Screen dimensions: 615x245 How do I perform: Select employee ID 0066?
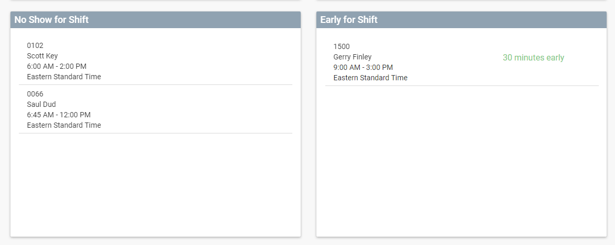[35, 94]
